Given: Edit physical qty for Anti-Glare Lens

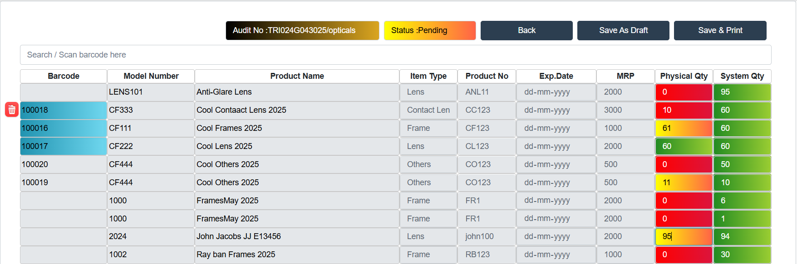Looking at the screenshot, I should (x=683, y=92).
